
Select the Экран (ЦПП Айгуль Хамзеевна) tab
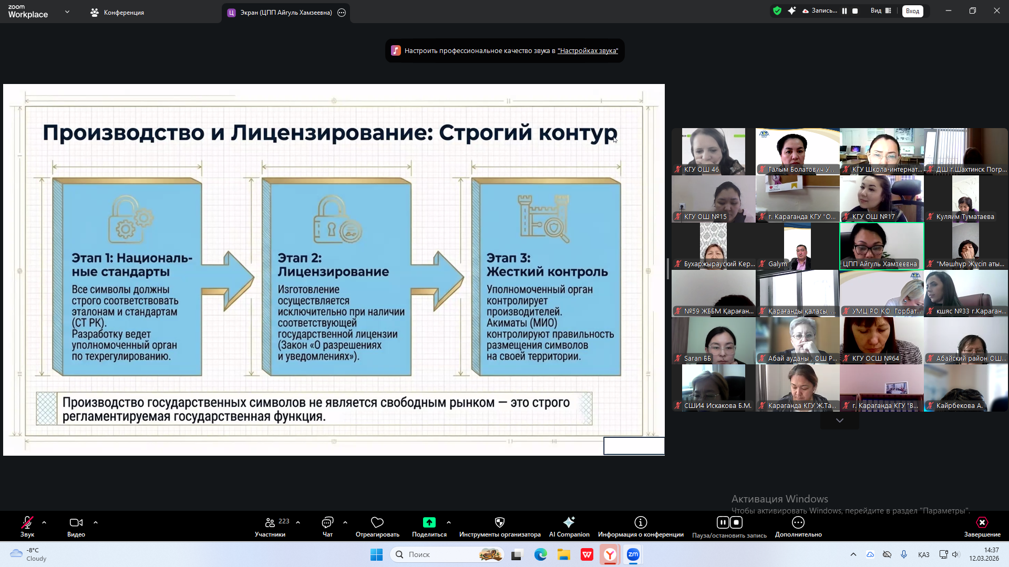click(x=286, y=13)
